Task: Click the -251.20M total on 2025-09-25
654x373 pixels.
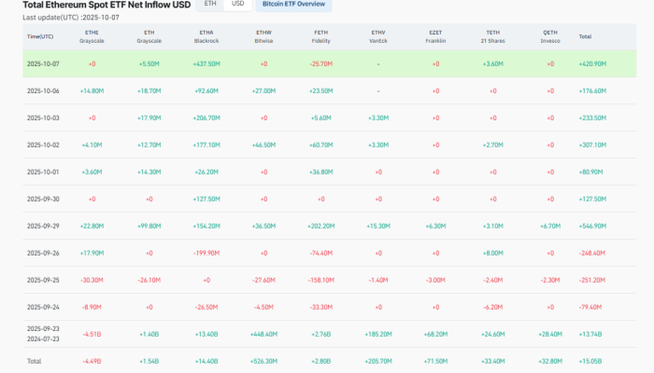Action: (x=592, y=279)
